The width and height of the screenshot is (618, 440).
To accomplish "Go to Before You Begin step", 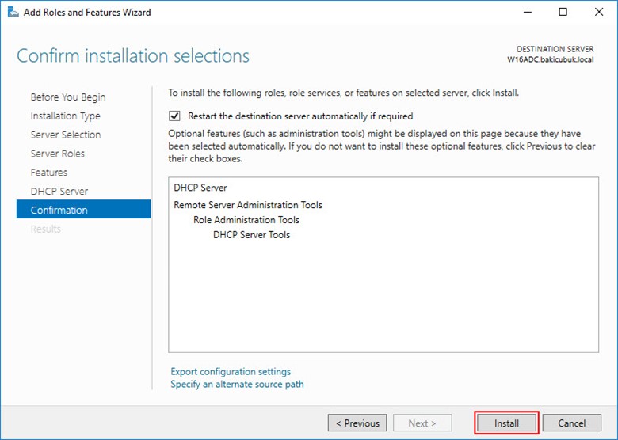I will (x=67, y=97).
